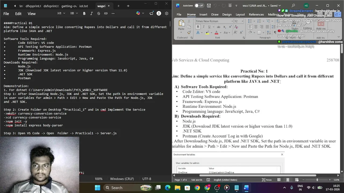Center text in Word paragraph group

[256, 27]
